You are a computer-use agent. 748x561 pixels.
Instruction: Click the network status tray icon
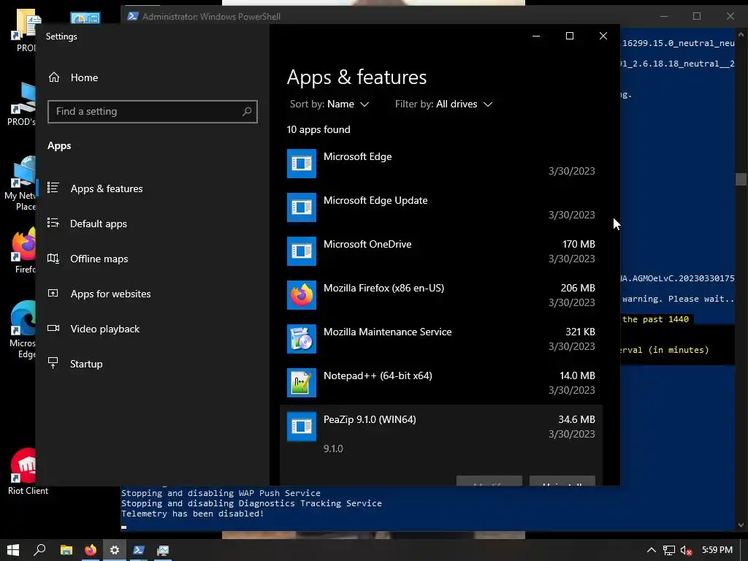coord(669,550)
